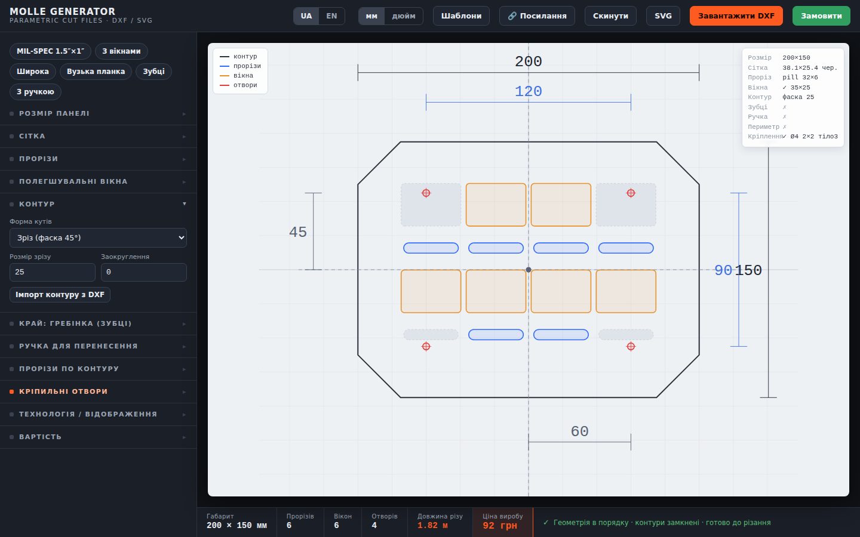Viewport: 860px width, 537px height.
Task: Click the disabled grey cell at top-right
Action: pos(626,205)
